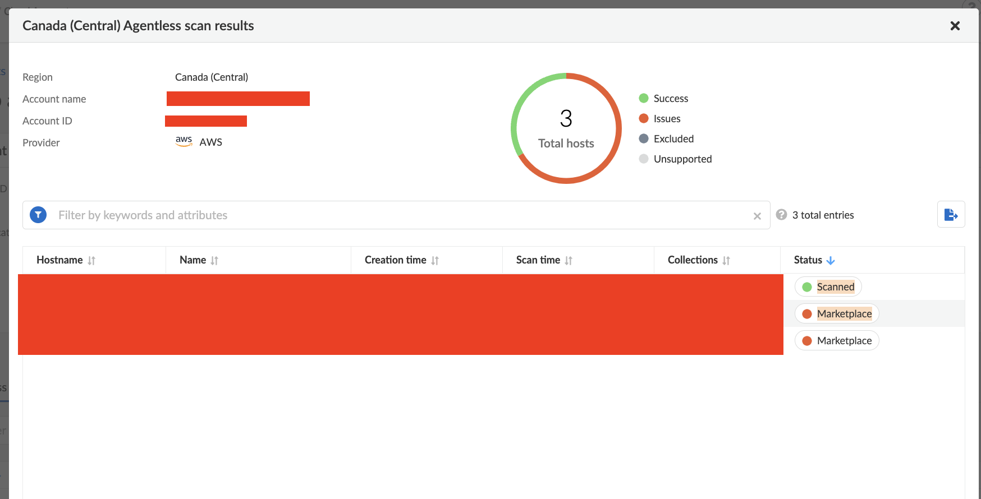Screen dimensions: 981x499
Task: Export scan results with the export icon
Action: pos(951,214)
